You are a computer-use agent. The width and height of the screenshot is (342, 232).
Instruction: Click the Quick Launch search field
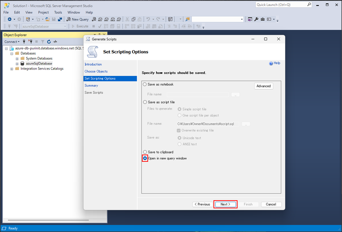point(281,5)
